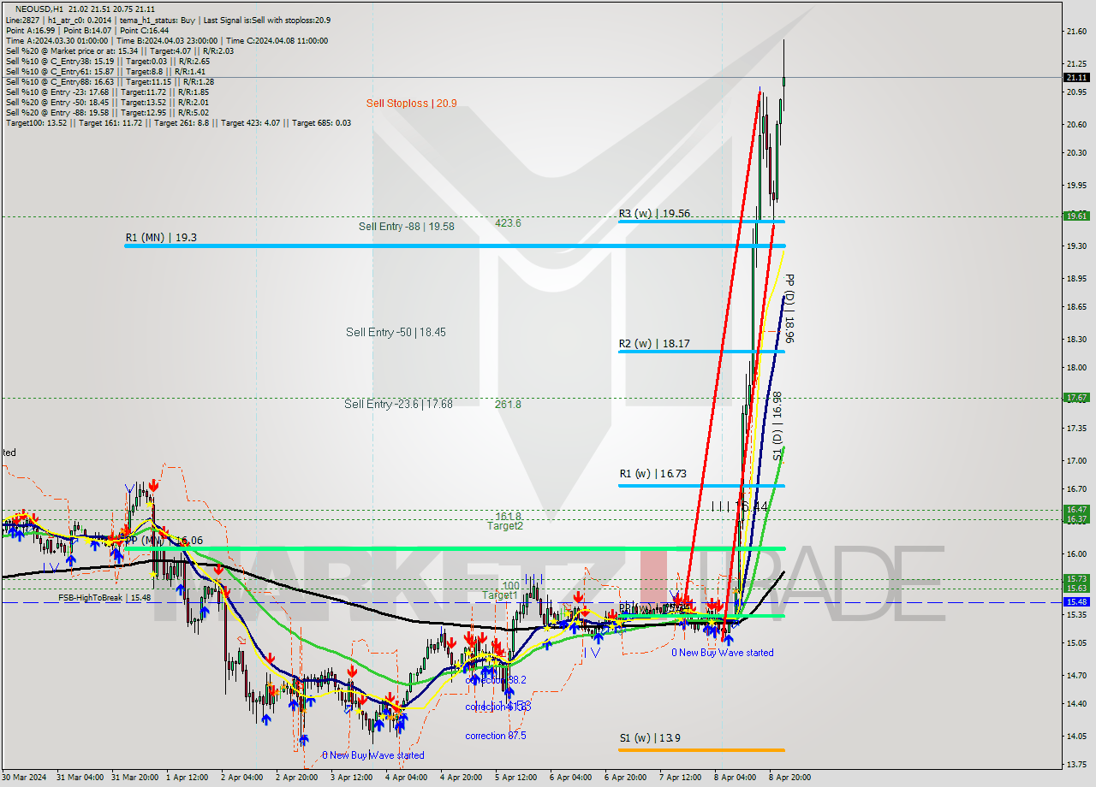This screenshot has width=1096, height=787.
Task: Click '0 New Buy Wave started' near 3 Apr
Action: point(373,755)
